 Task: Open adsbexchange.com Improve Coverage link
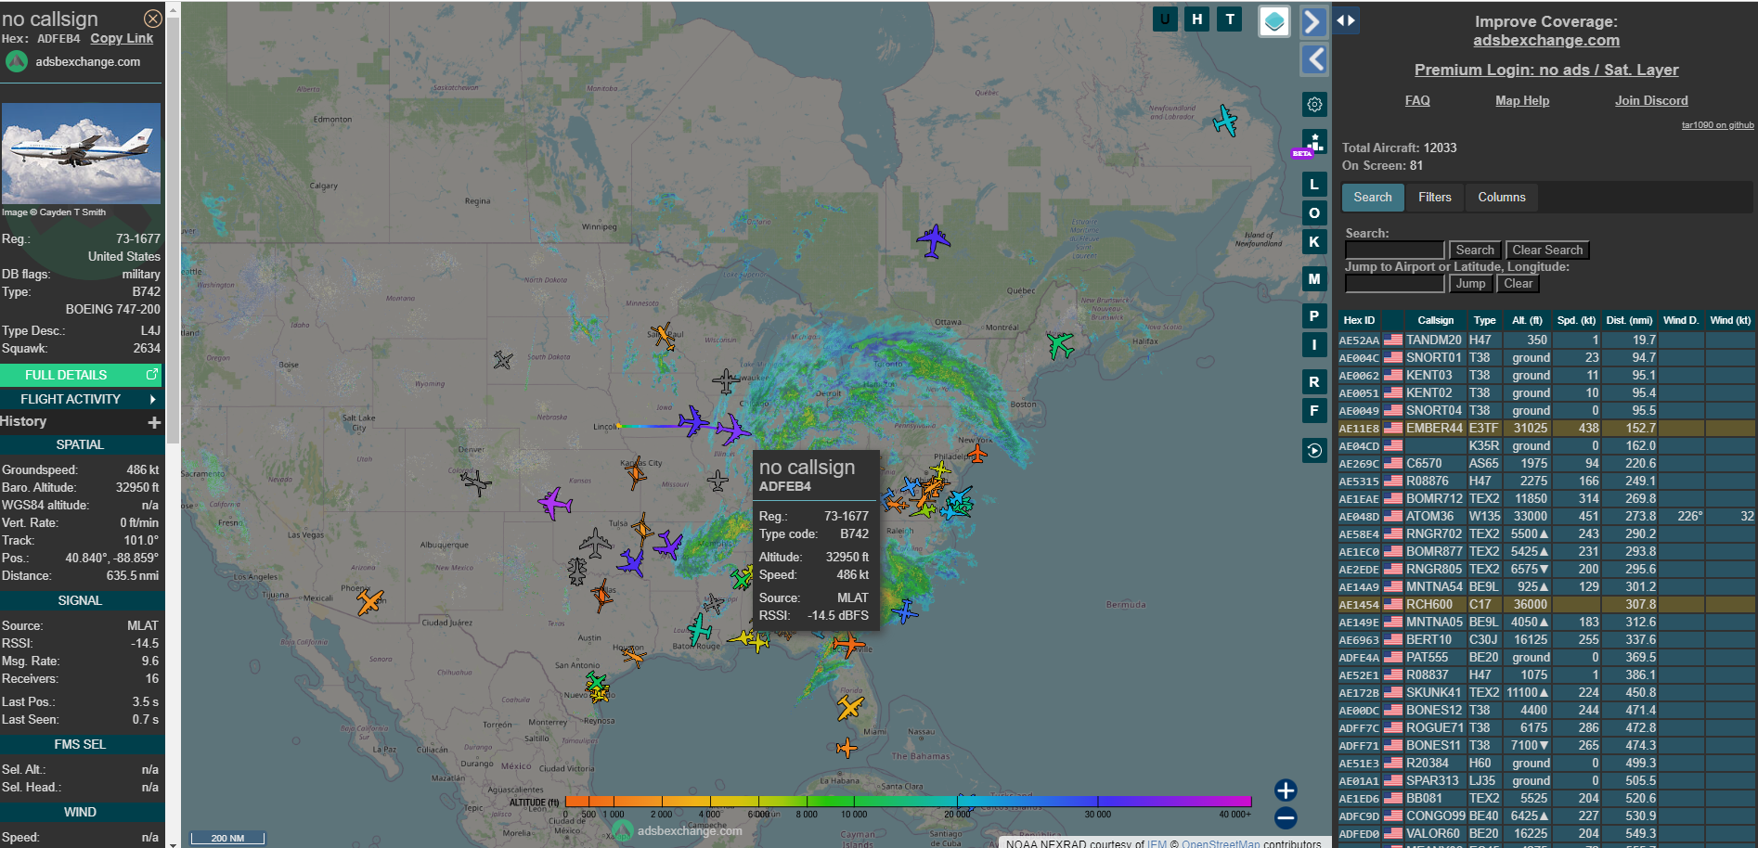pyautogui.click(x=1546, y=40)
